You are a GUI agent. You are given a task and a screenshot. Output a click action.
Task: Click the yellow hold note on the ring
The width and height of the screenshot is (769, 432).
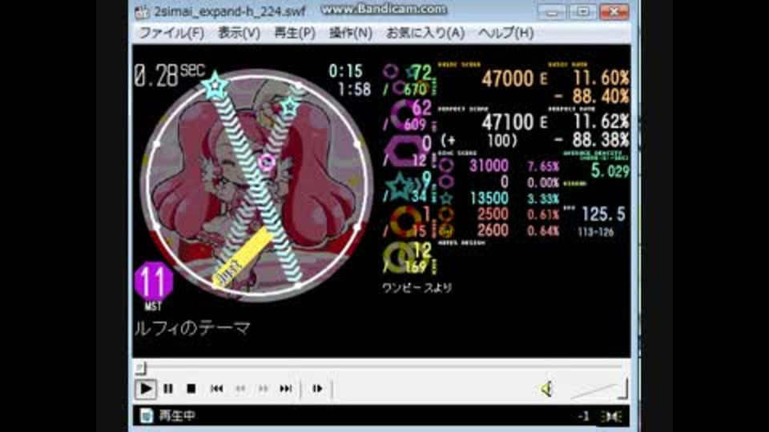(242, 258)
